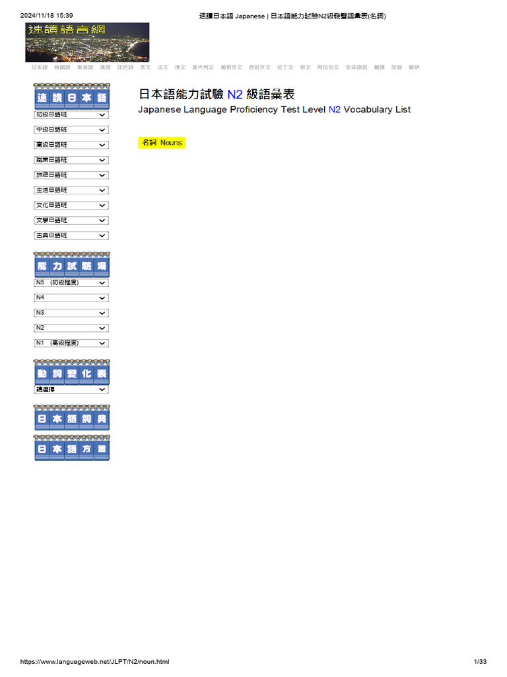This screenshot has width=507, height=677.
Task: Click the languageweb.net URL in the footer
Action: click(x=94, y=661)
